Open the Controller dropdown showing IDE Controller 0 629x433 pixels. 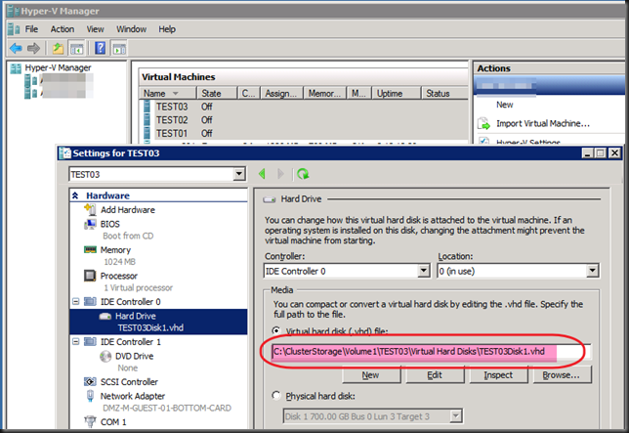pyautogui.click(x=424, y=271)
